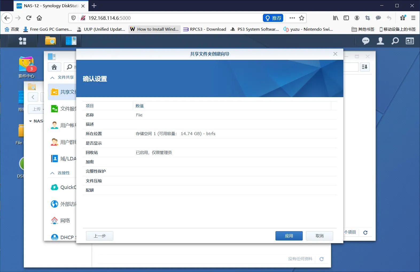Screen dimensions: 420x272
Task: Click the Control Panel search field
Action: point(70,67)
